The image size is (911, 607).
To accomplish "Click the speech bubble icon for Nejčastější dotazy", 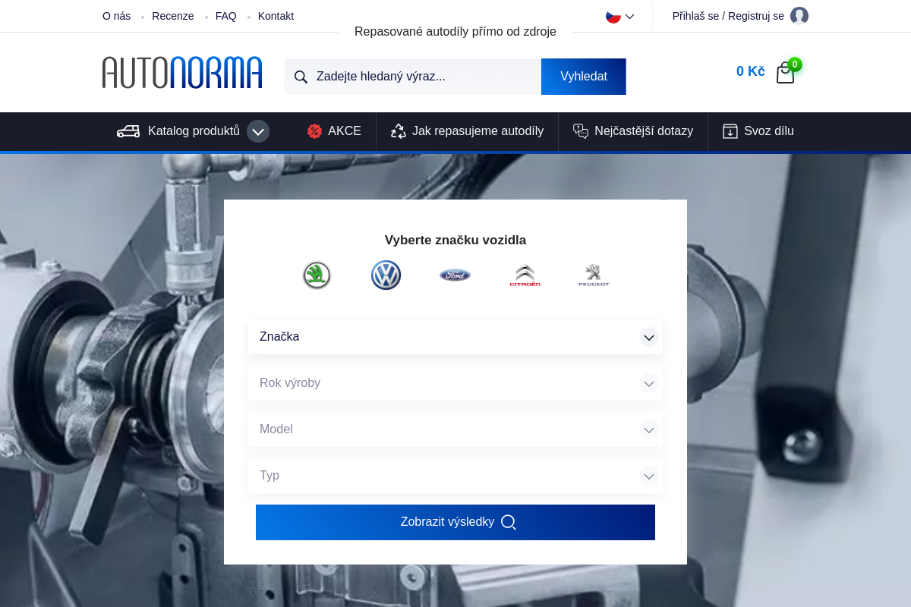I will click(581, 131).
